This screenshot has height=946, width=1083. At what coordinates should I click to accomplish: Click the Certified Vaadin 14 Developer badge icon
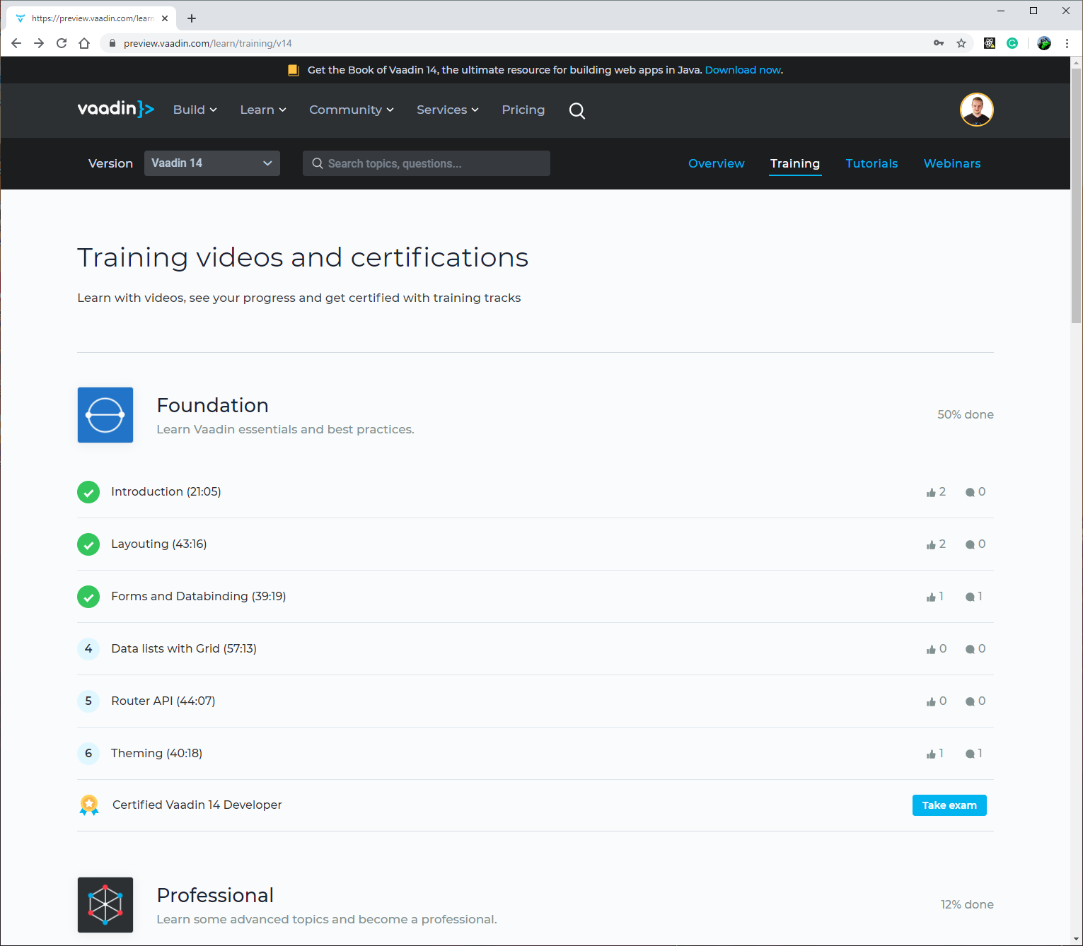(x=88, y=805)
